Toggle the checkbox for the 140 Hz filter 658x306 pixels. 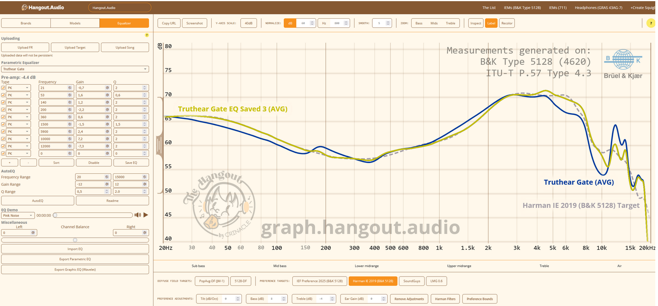tap(3, 102)
